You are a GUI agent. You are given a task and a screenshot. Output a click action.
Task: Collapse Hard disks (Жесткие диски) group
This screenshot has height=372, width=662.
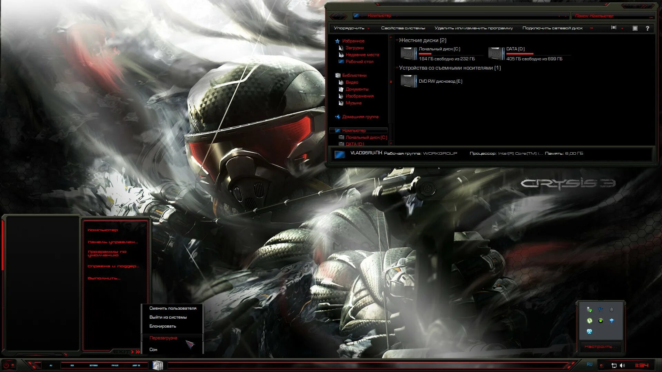click(x=397, y=40)
